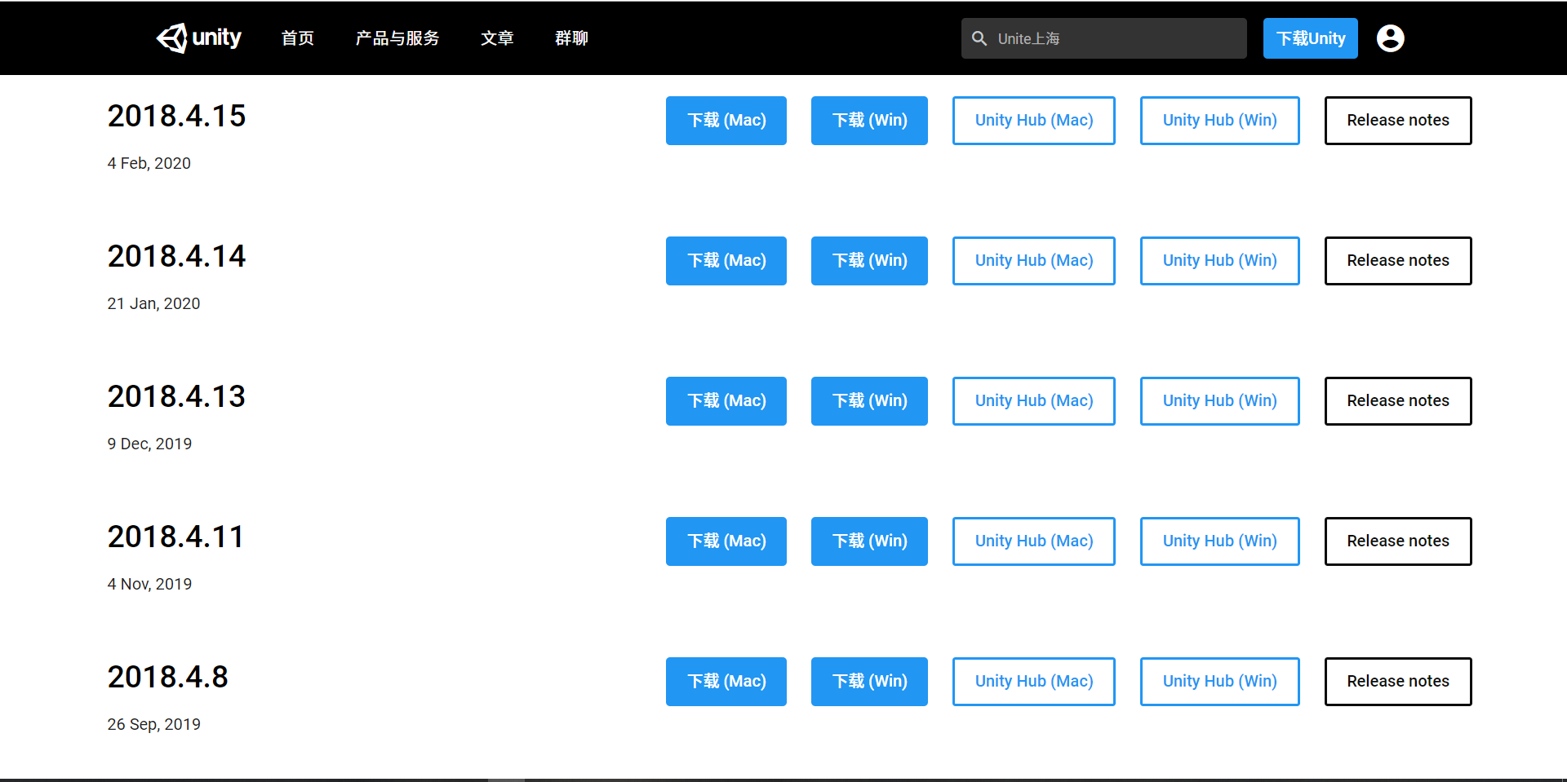Download 2018.4.11 for Mac

(x=726, y=541)
